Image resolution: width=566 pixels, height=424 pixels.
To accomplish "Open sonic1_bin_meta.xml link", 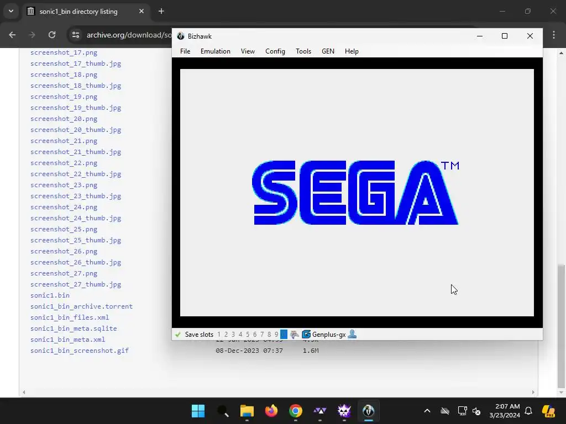I will [x=68, y=340].
